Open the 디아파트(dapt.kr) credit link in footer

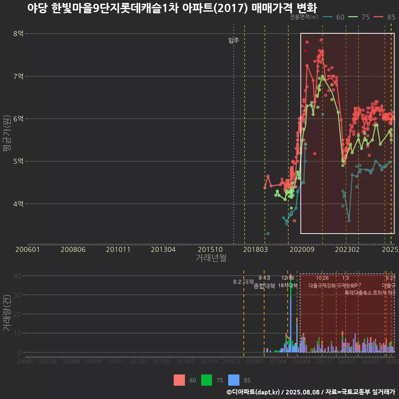253,392
